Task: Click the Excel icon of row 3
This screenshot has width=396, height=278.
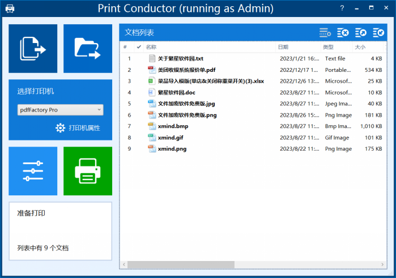Action: tap(152, 81)
